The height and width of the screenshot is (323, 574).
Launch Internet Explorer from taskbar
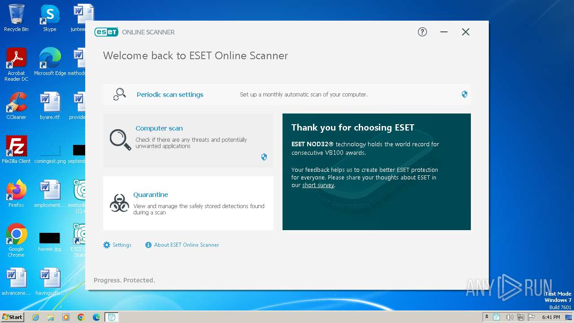pos(35,317)
